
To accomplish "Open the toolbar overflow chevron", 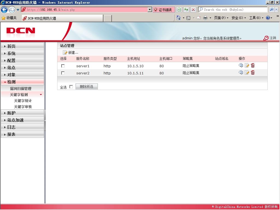I will point(278,16).
